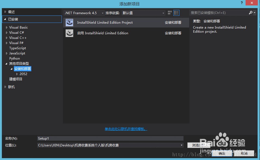Viewport: 260px width, 160px height.
Task: Open the search options dropdown arrow
Action: tap(255, 13)
